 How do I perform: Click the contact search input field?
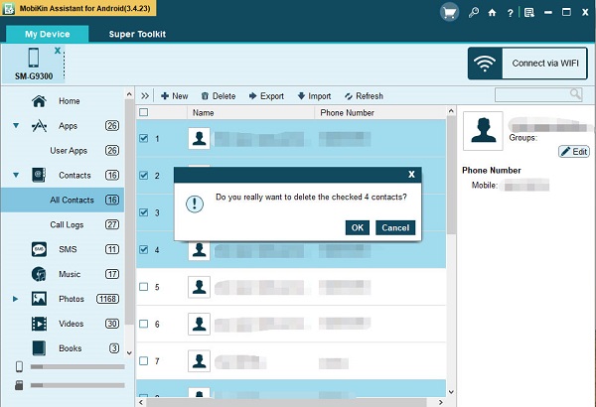(536, 95)
